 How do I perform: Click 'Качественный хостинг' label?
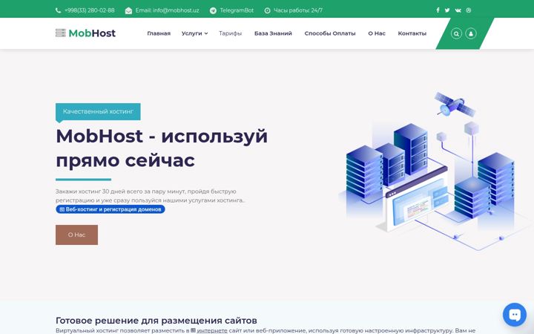(x=98, y=111)
